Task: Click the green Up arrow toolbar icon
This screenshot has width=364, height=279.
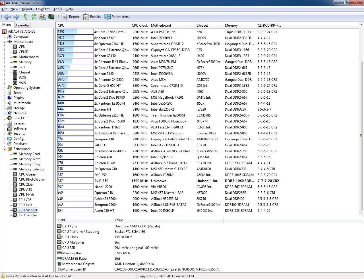Action: 25,17
